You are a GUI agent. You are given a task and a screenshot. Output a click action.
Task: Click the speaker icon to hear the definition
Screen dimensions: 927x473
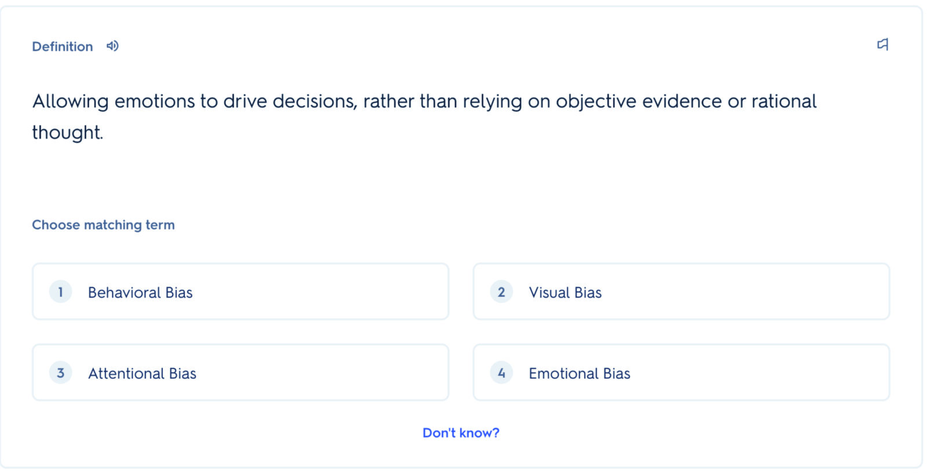tap(112, 46)
